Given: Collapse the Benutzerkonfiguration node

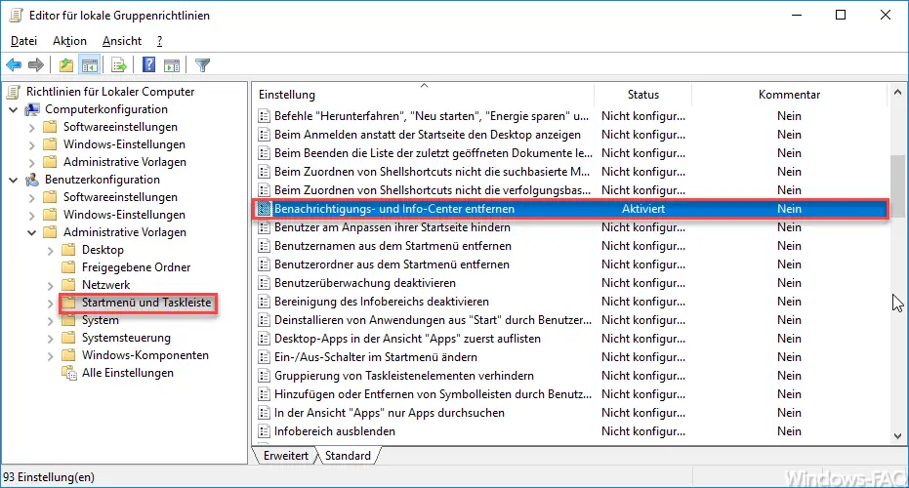Looking at the screenshot, I should click(14, 180).
